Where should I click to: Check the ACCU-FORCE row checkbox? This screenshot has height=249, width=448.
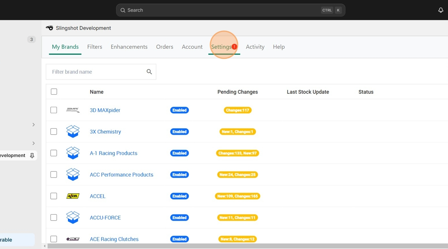coord(54,217)
